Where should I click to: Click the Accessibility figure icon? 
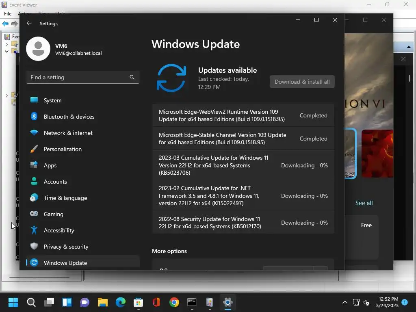[x=34, y=230]
